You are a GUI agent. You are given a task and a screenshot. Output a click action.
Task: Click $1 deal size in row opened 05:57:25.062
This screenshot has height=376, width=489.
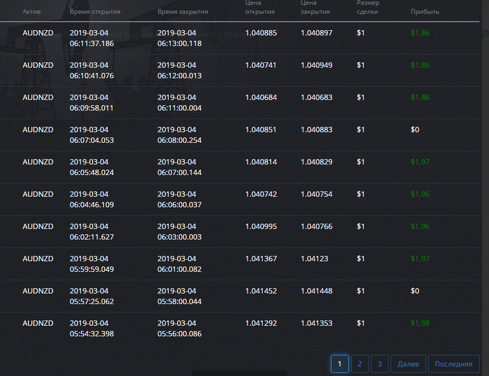[361, 291]
